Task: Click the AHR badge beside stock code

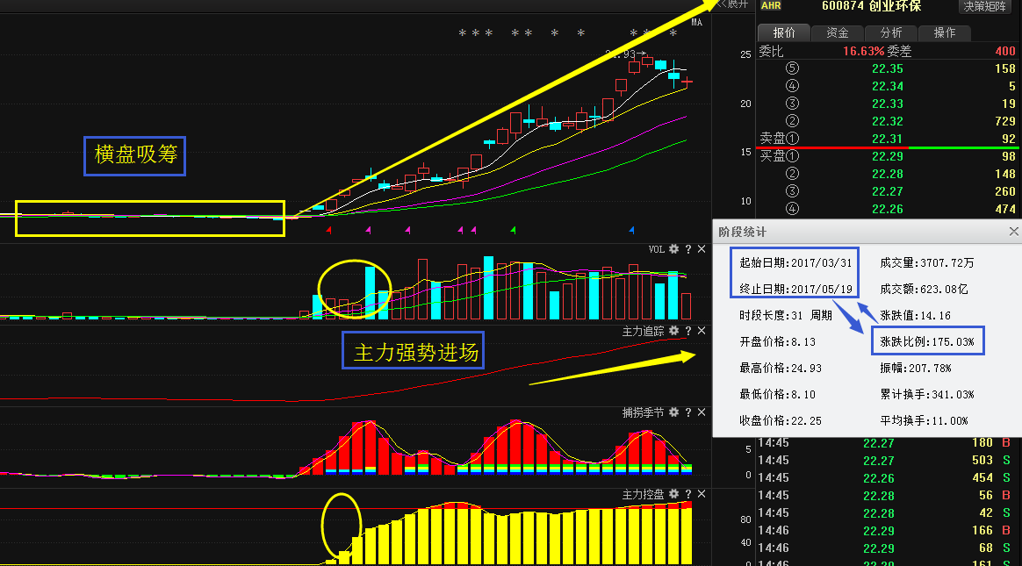Action: click(x=771, y=6)
